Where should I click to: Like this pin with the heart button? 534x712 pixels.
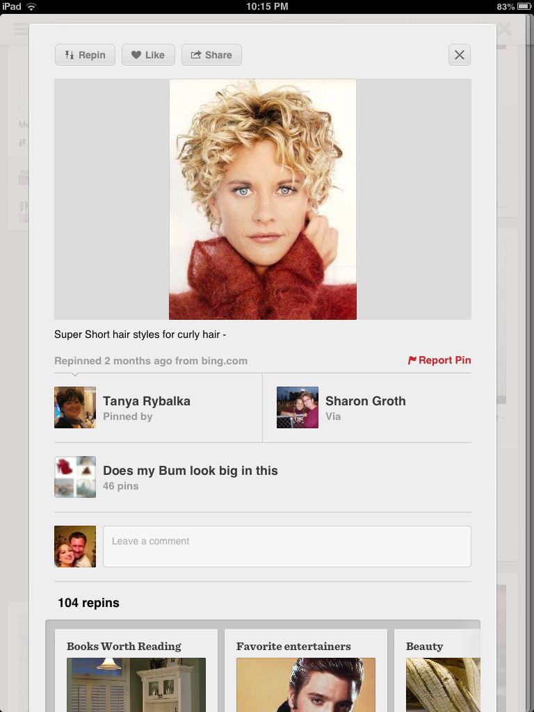pos(148,55)
